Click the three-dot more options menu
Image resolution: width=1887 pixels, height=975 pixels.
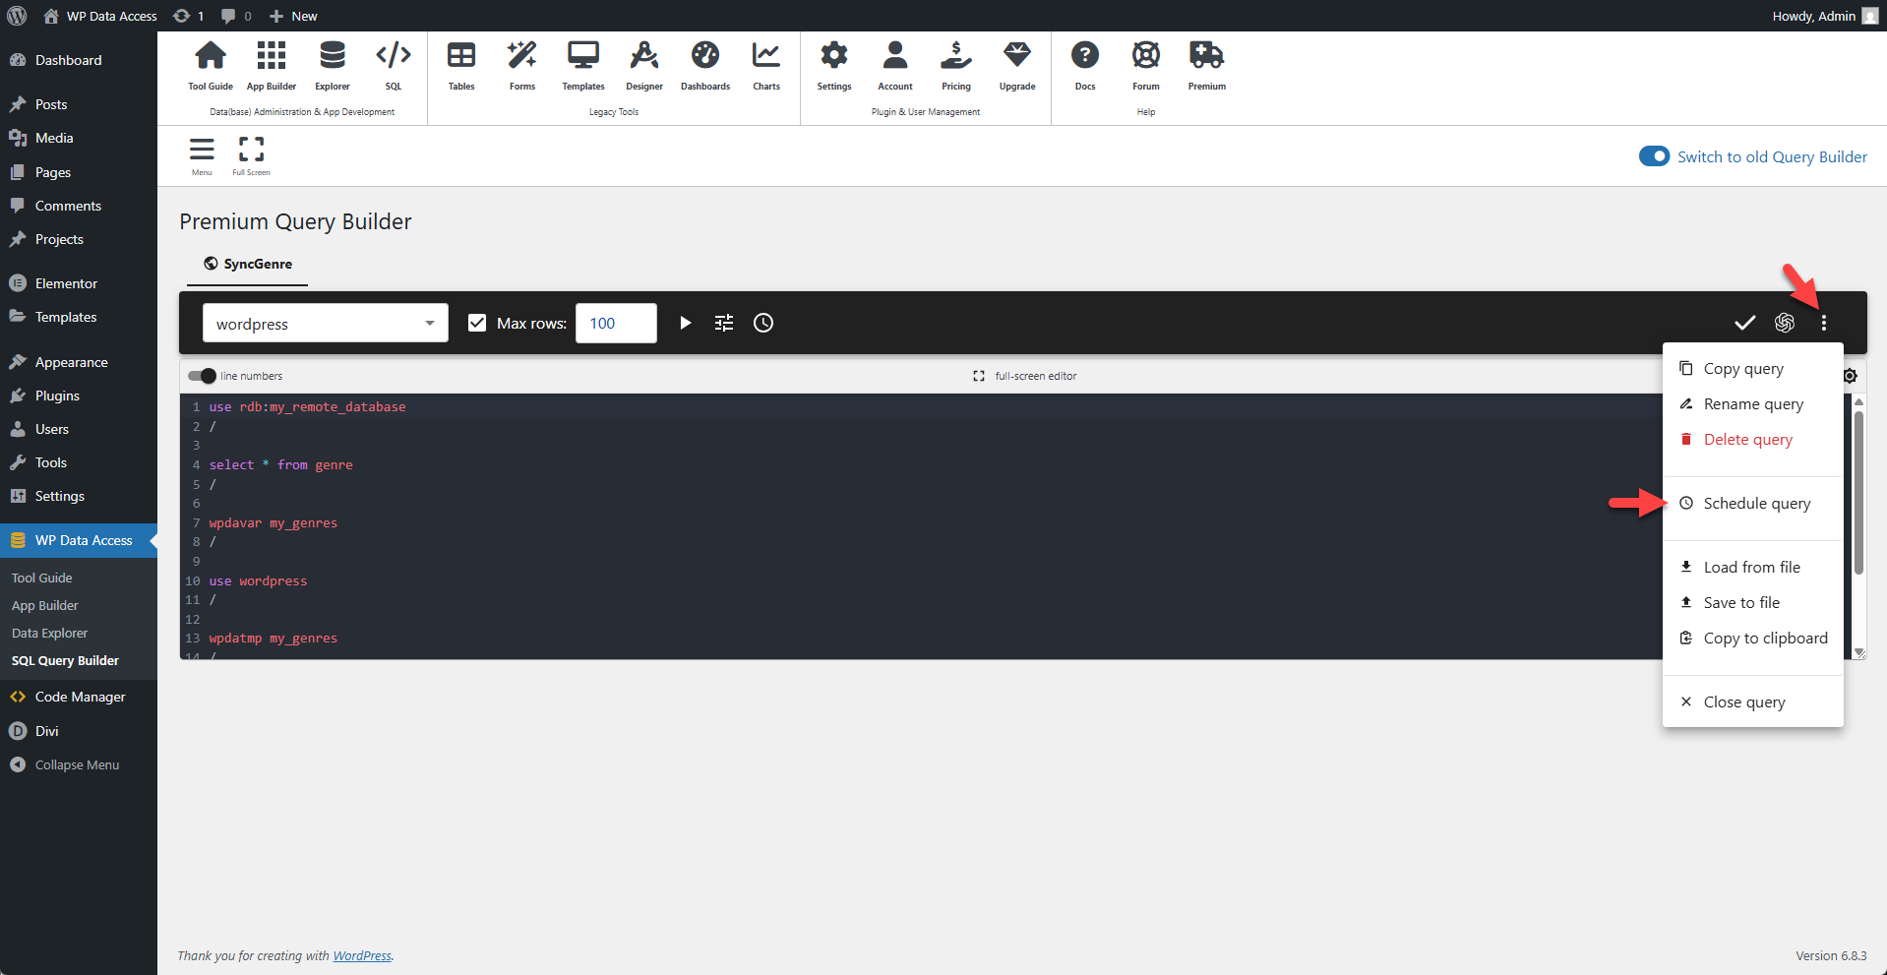(x=1823, y=323)
